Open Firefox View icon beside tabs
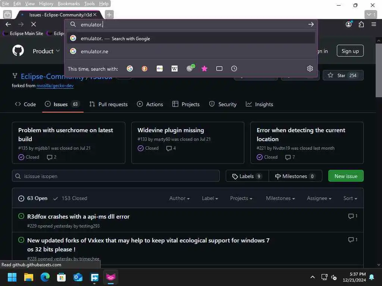Image resolution: width=382 pixels, height=286 pixels. coord(7,15)
